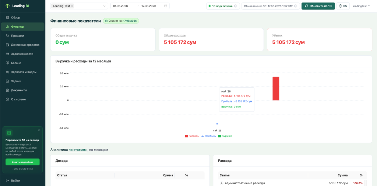Click the Сумма column header in Расходы table
The image size is (377, 186).
pyautogui.click(x=342, y=175)
